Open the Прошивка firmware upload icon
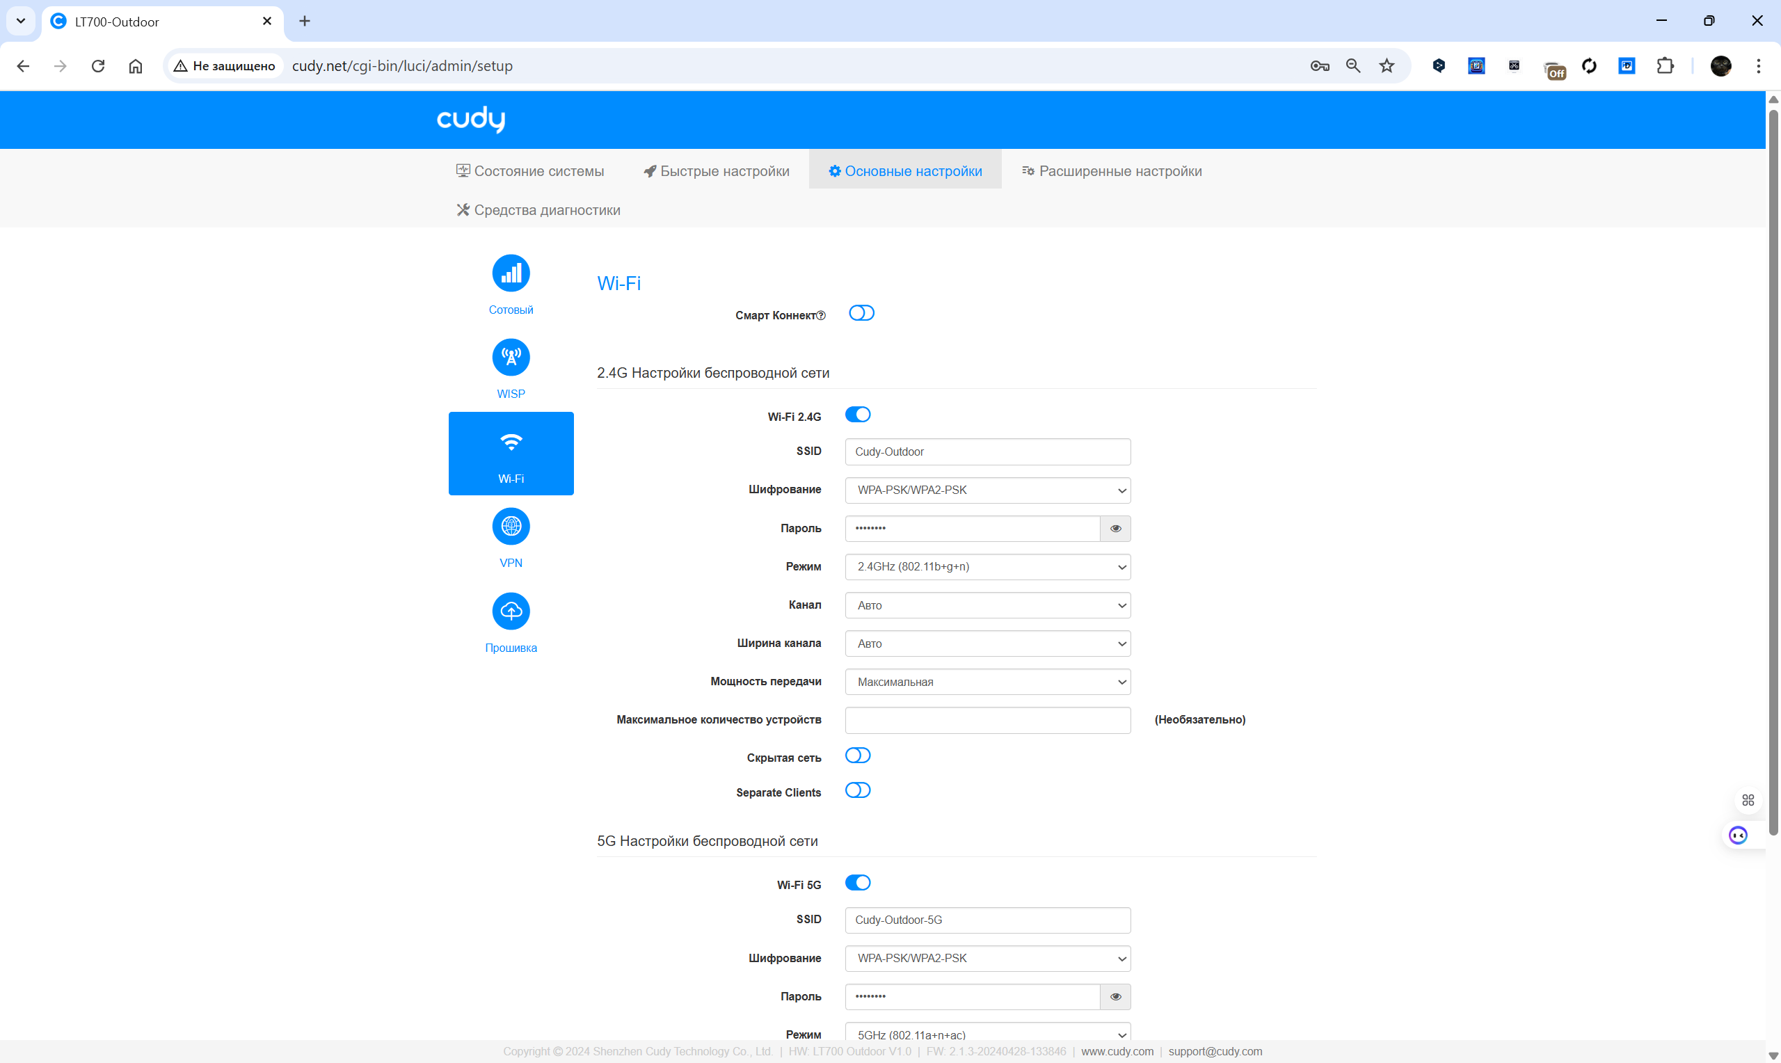This screenshot has height=1063, width=1781. pyautogui.click(x=511, y=611)
